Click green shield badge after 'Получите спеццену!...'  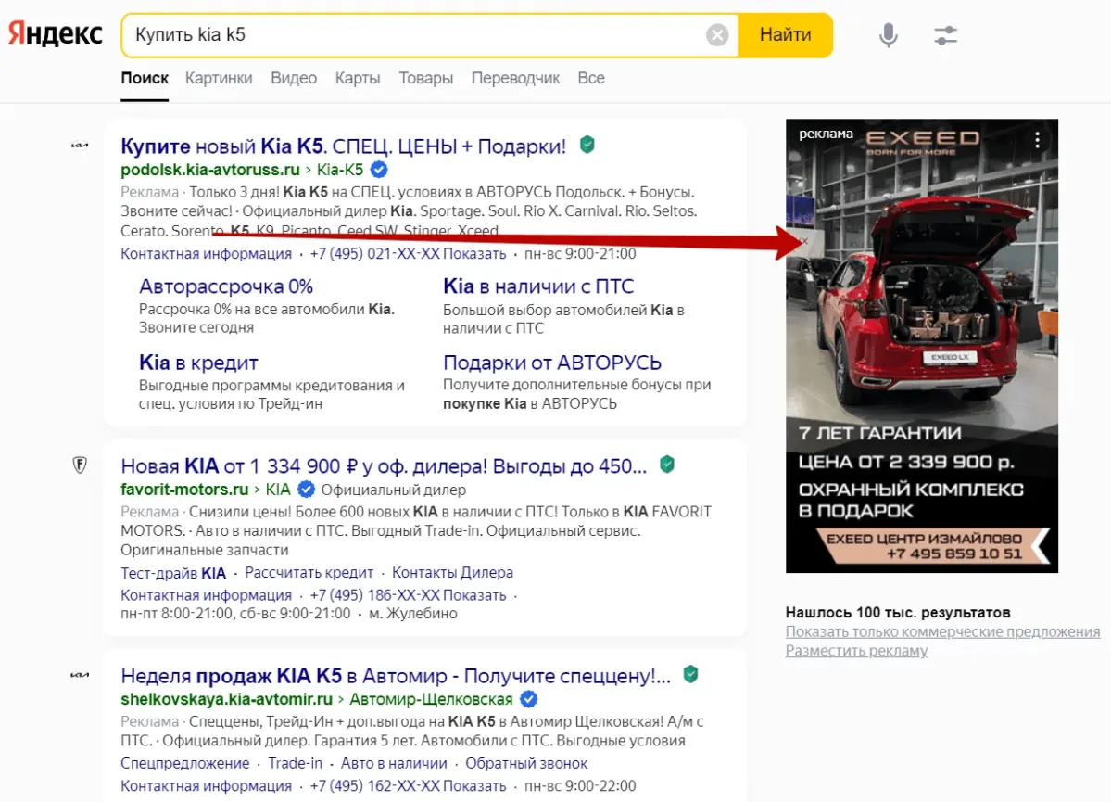(x=691, y=674)
